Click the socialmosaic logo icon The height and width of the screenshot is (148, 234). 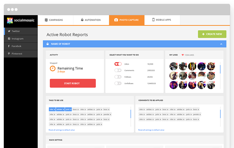point(10,20)
